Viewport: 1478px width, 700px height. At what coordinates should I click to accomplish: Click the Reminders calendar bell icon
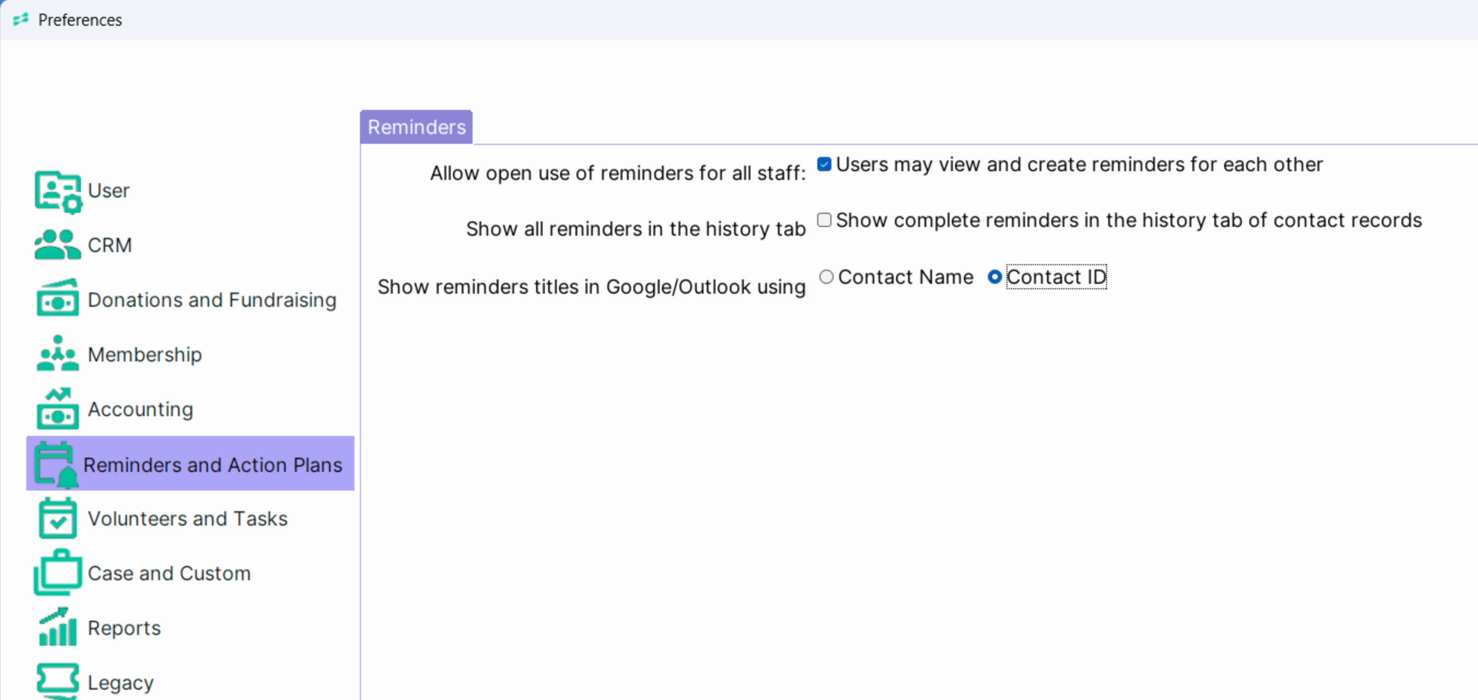tap(56, 464)
